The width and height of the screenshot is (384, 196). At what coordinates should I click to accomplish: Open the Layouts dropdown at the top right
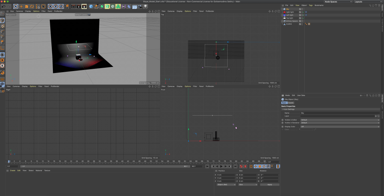tap(367, 2)
